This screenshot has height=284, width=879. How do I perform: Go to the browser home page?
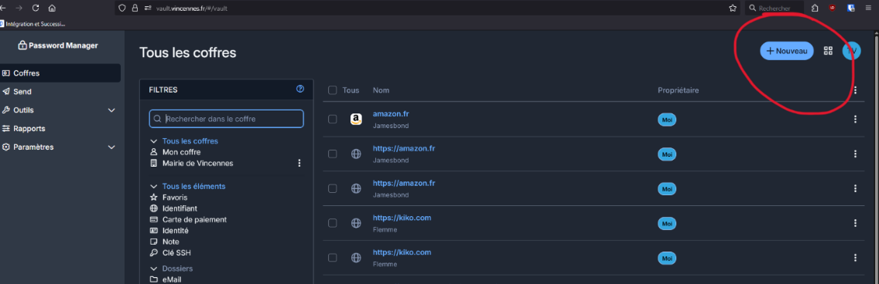[x=52, y=8]
